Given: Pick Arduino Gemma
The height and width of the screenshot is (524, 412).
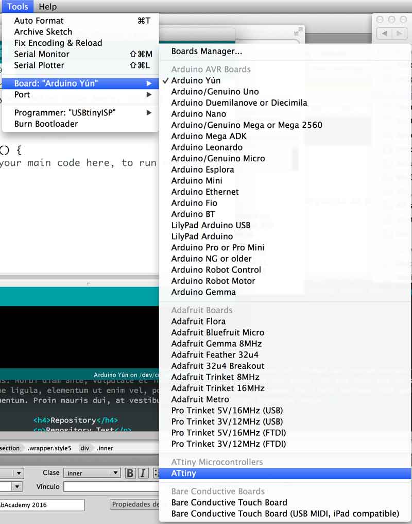Looking at the screenshot, I should [x=285, y=292].
